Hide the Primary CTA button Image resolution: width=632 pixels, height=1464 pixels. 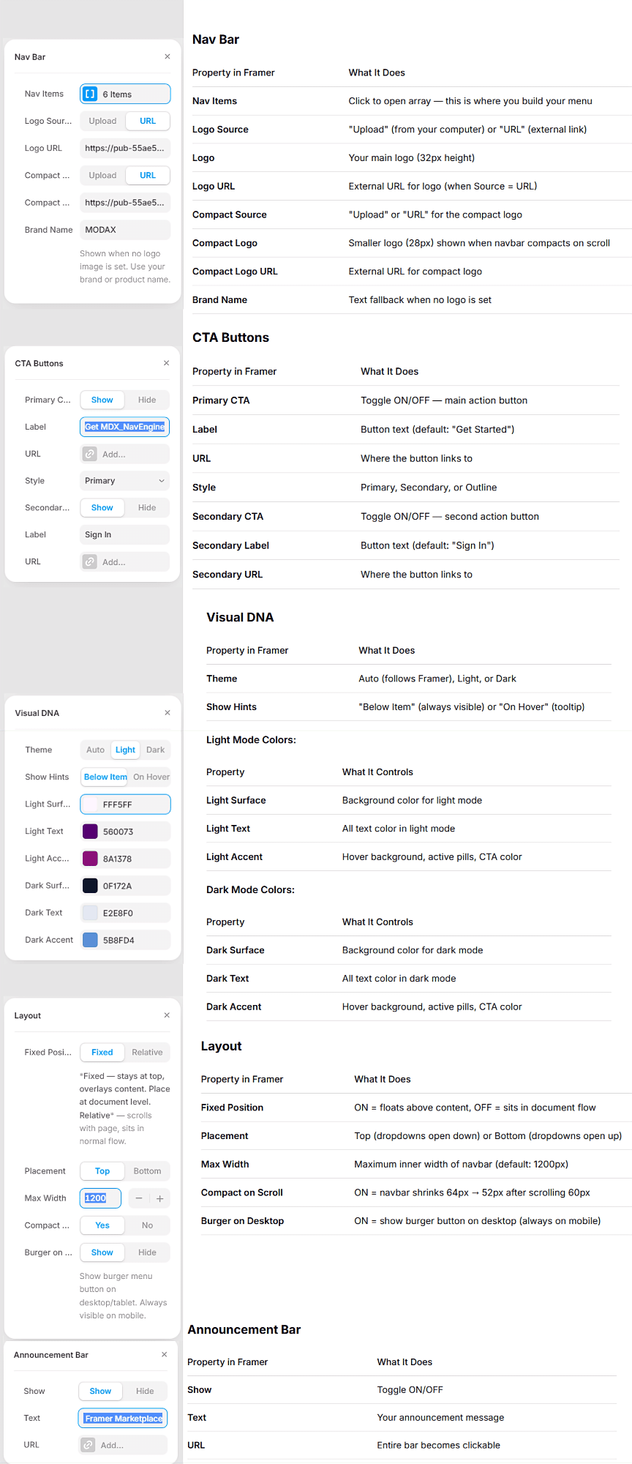coord(147,400)
